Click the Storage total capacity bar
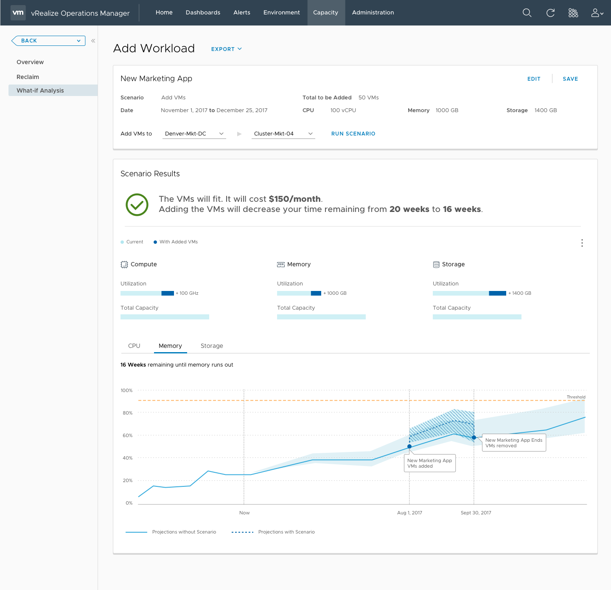 pos(477,317)
